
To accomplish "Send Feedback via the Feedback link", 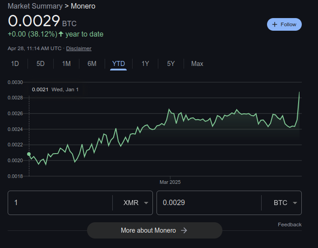I will click(290, 225).
